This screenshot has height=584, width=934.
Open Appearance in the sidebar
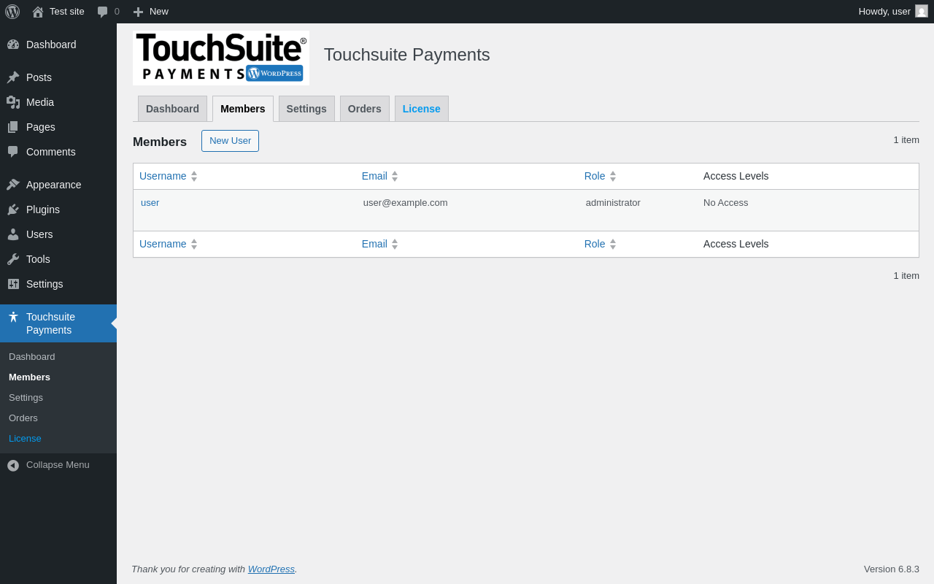[54, 185]
